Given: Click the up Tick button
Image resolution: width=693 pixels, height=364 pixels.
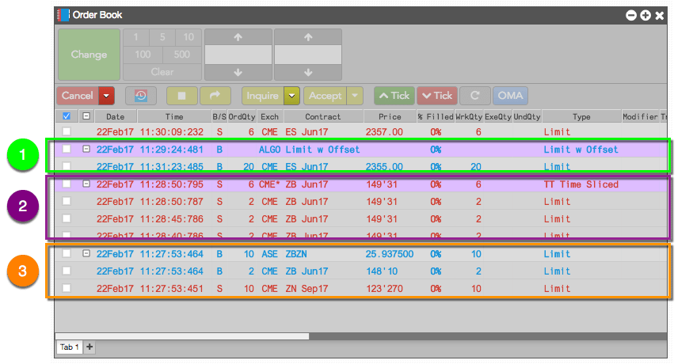Looking at the screenshot, I should click(394, 96).
